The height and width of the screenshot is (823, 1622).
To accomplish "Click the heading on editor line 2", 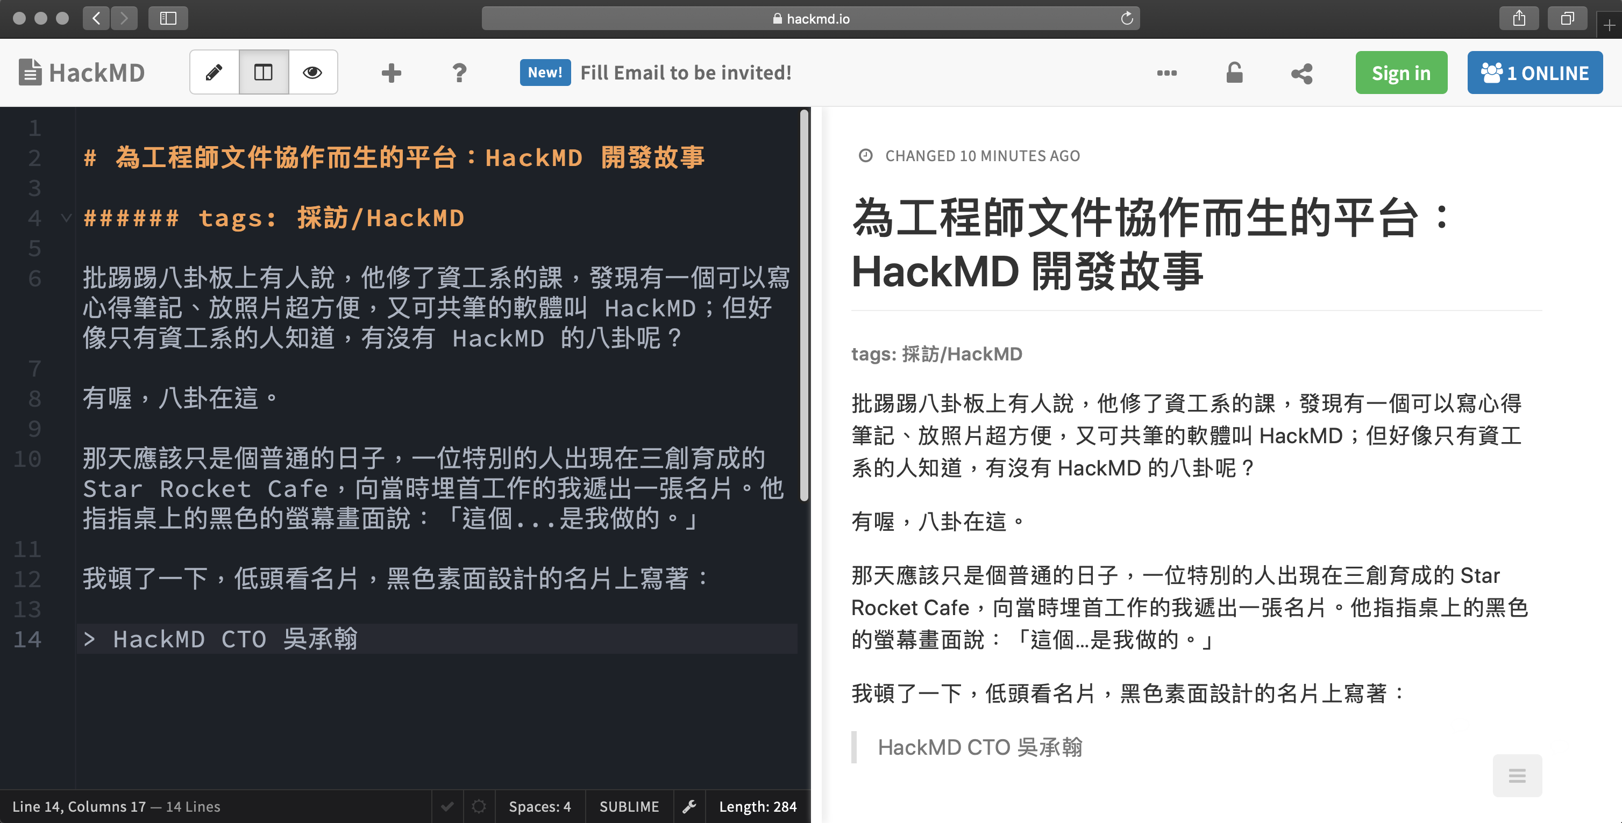I will click(x=394, y=157).
